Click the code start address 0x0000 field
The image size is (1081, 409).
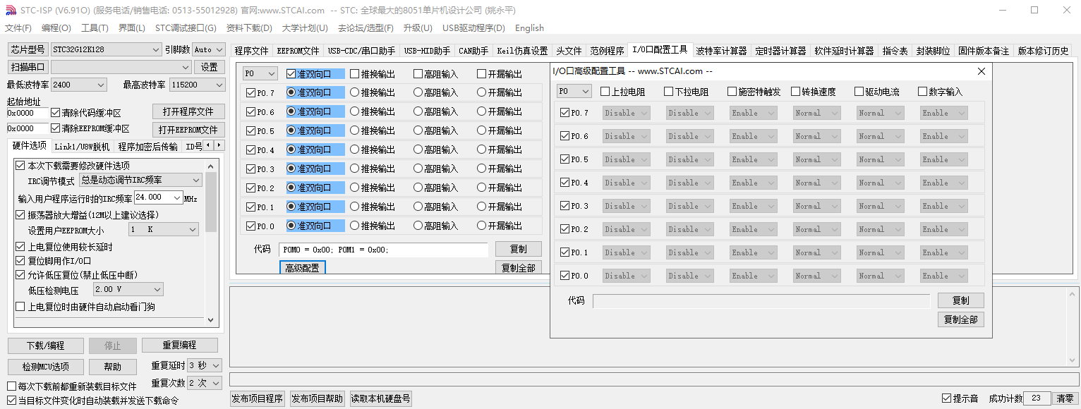point(28,113)
